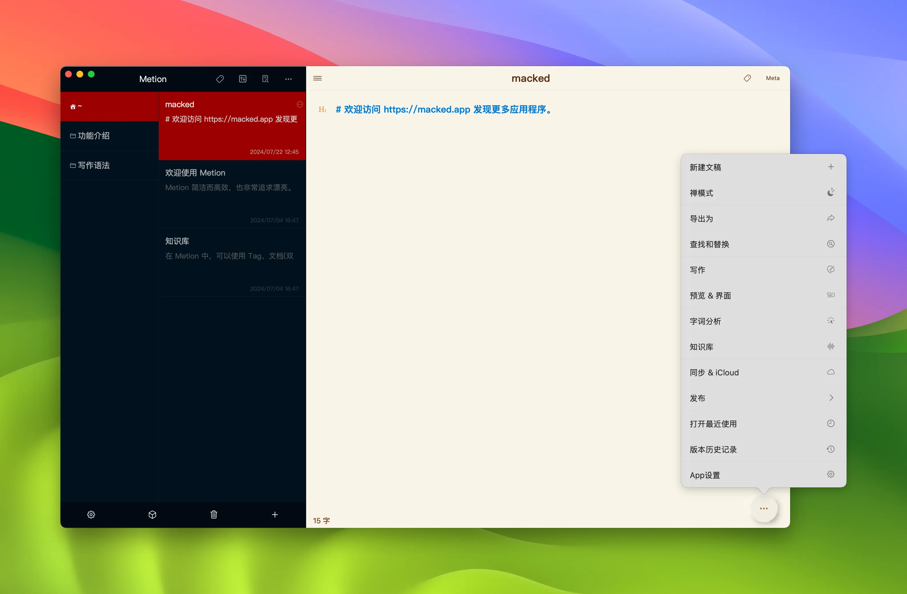The height and width of the screenshot is (594, 907).
Task: Expand the 发布 submenu chevron
Action: (831, 398)
